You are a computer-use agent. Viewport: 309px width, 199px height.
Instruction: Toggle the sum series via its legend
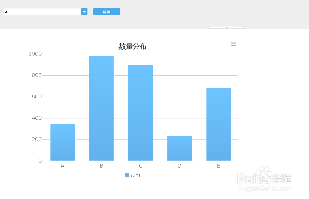(132, 175)
